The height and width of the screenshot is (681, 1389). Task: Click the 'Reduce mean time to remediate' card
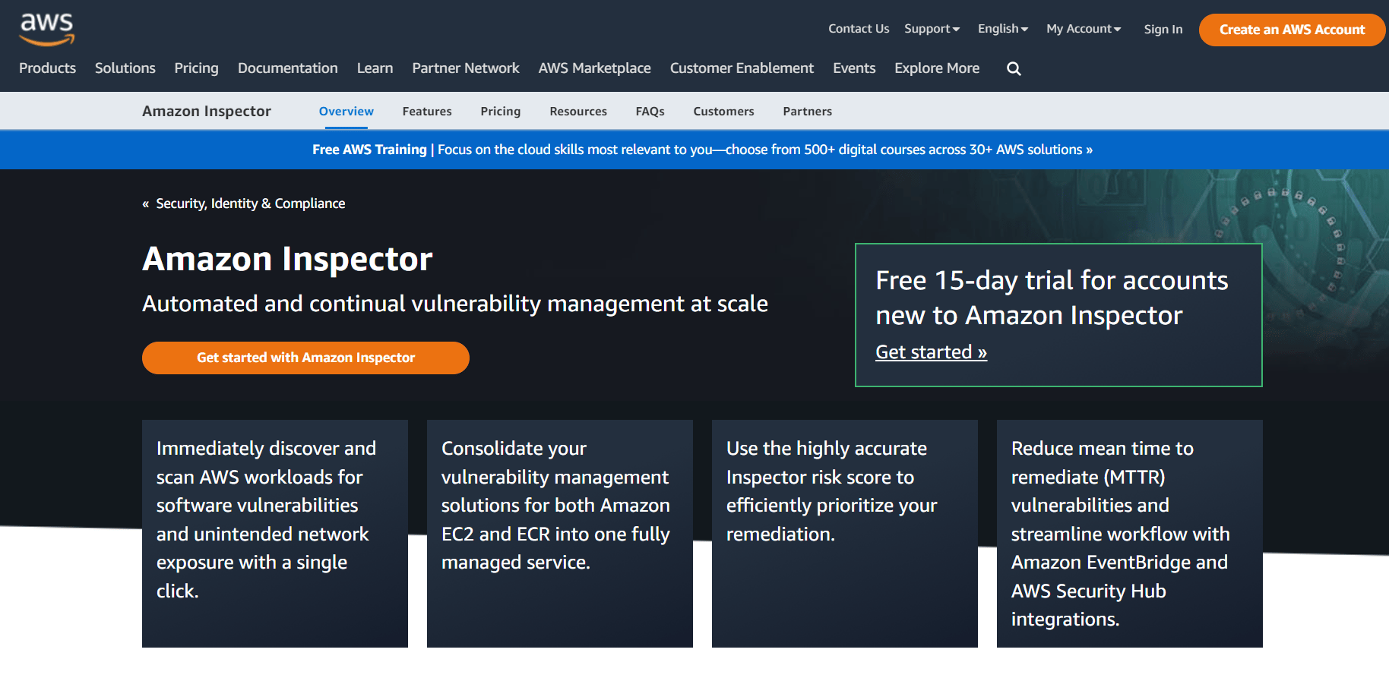1130,534
